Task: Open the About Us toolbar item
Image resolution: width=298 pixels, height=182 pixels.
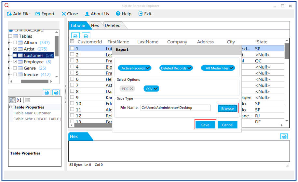Action: click(x=97, y=14)
